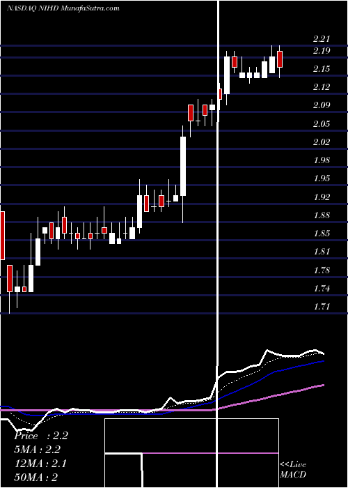Screen dimensions: 348x488
Task: Click the 2.19 price axis label
Action: [x=322, y=50]
